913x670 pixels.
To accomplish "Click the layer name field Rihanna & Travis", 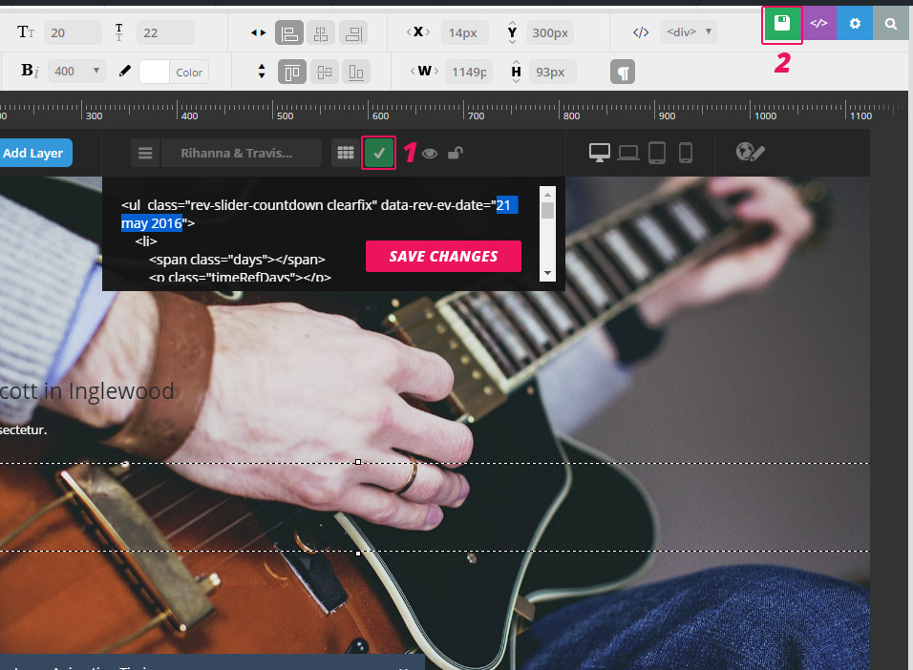I will (x=241, y=153).
